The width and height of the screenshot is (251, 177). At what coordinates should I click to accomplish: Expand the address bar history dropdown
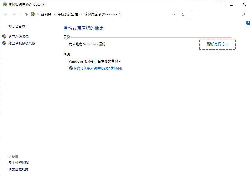174,14
